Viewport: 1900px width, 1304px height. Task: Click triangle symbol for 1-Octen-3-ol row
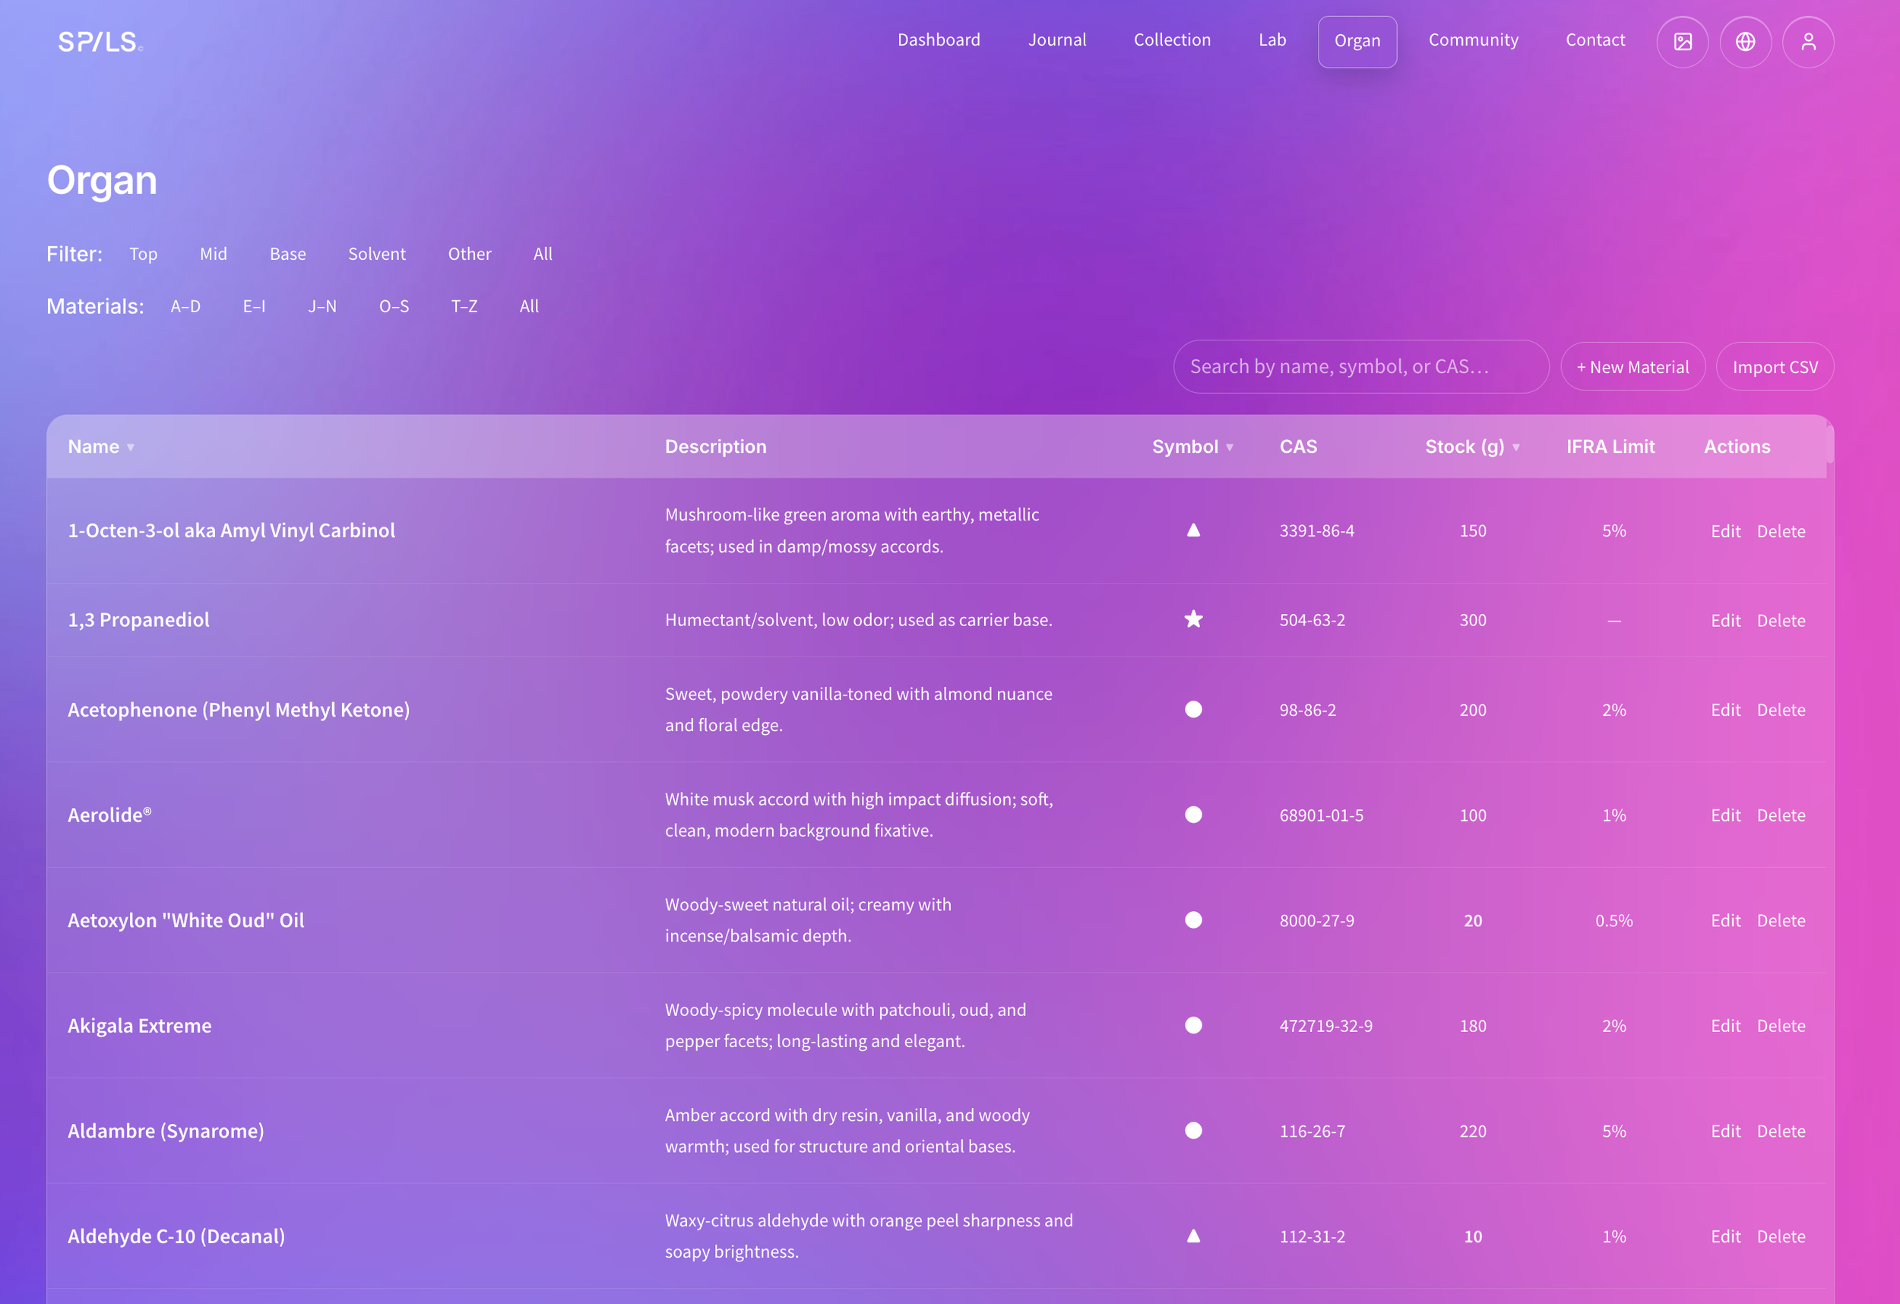(1194, 530)
